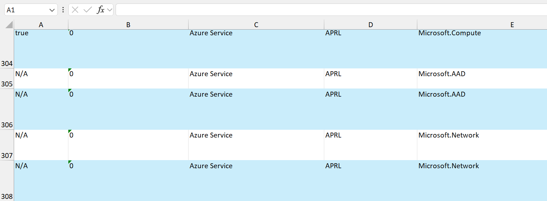This screenshot has height=201, width=547.
Task: Select the column C header
Action: coord(256,25)
